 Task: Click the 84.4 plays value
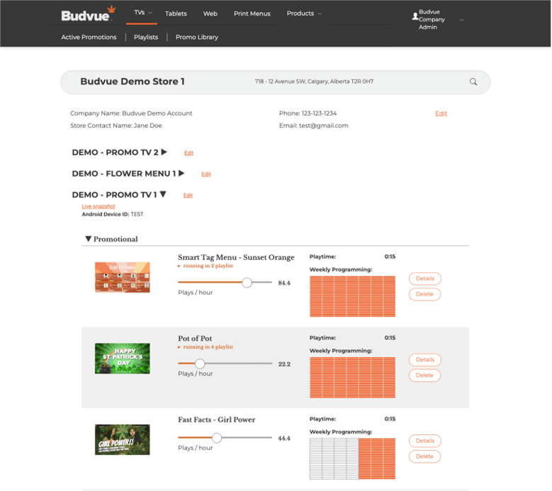(x=284, y=283)
